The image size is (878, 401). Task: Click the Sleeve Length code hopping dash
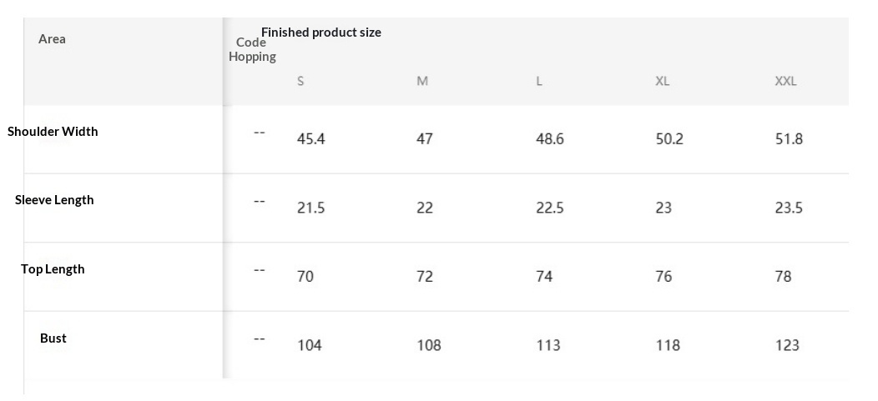[260, 202]
